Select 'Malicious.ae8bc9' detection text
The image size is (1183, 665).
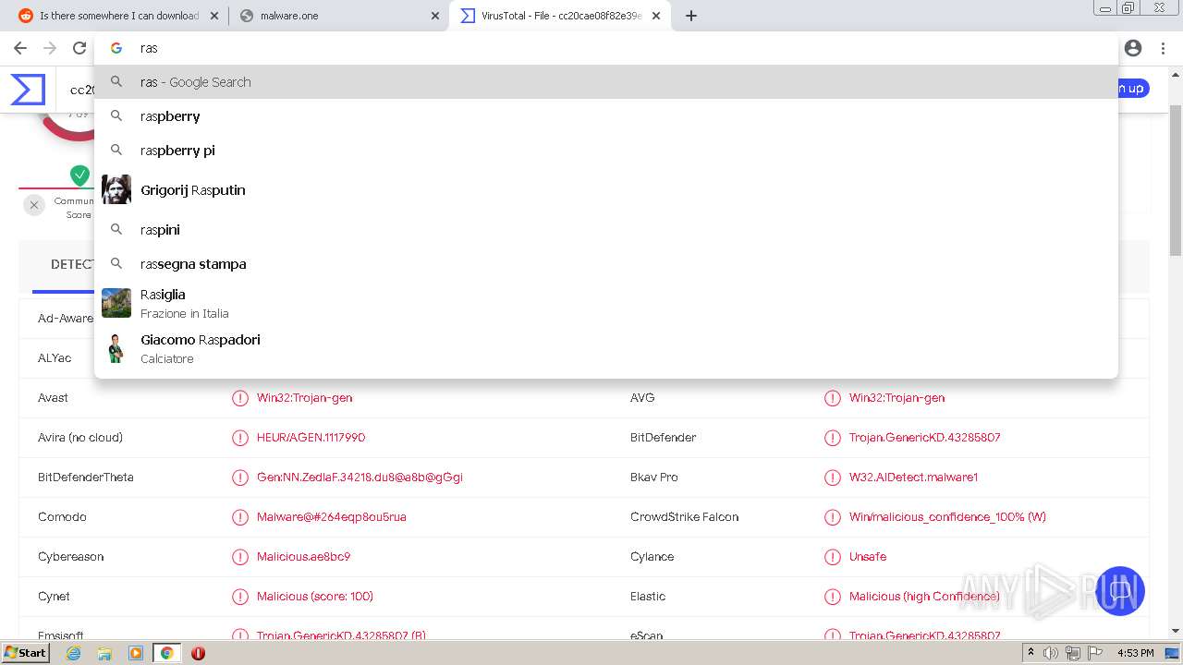pyautogui.click(x=303, y=557)
